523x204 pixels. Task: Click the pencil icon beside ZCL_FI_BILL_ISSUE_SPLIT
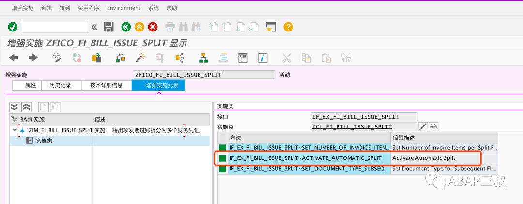423,126
